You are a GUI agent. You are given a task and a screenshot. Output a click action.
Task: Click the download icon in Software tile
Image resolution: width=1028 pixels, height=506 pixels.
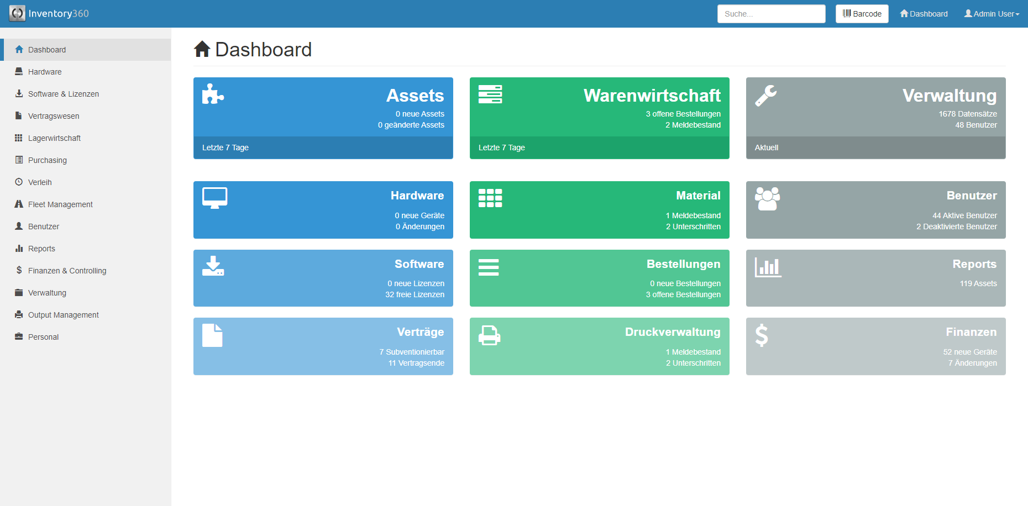(213, 266)
